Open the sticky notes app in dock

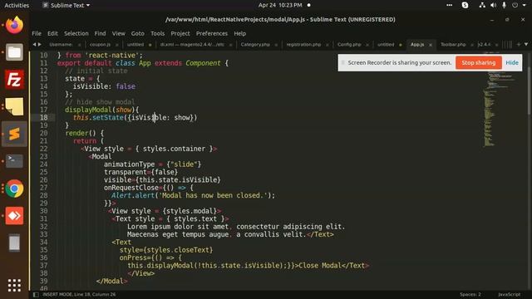[x=14, y=106]
